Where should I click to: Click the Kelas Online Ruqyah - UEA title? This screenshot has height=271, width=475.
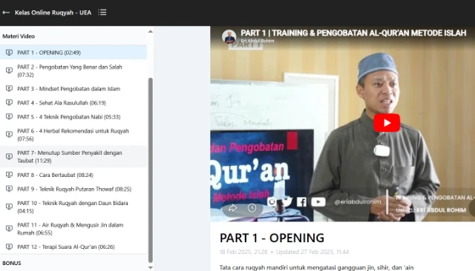click(53, 13)
